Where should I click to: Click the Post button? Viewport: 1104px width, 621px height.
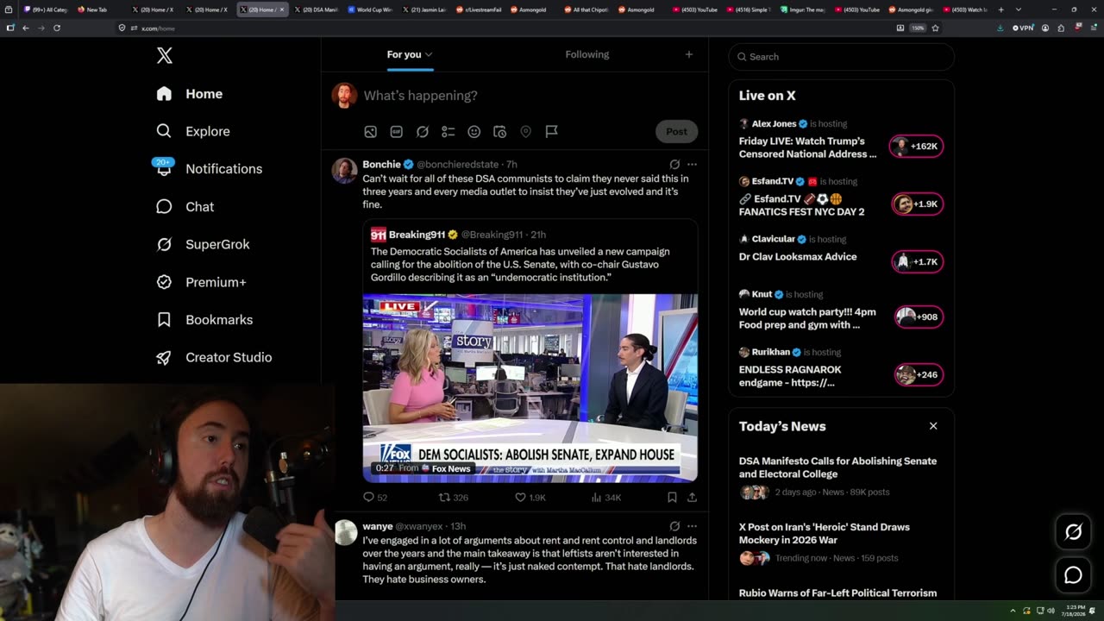coord(676,132)
